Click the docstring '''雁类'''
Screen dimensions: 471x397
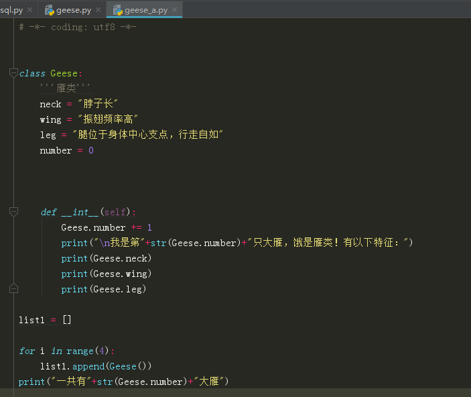[x=65, y=88]
